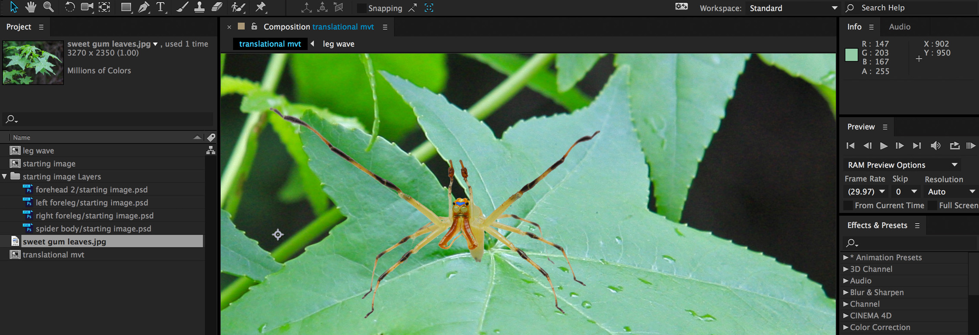Screen dimensions: 979x335
Task: Switch to the Audio panel tab
Action: (x=899, y=27)
